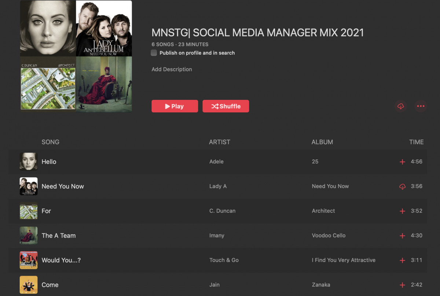Click the 3:56 duration for Need You Now
The width and height of the screenshot is (440, 296).
click(x=417, y=186)
